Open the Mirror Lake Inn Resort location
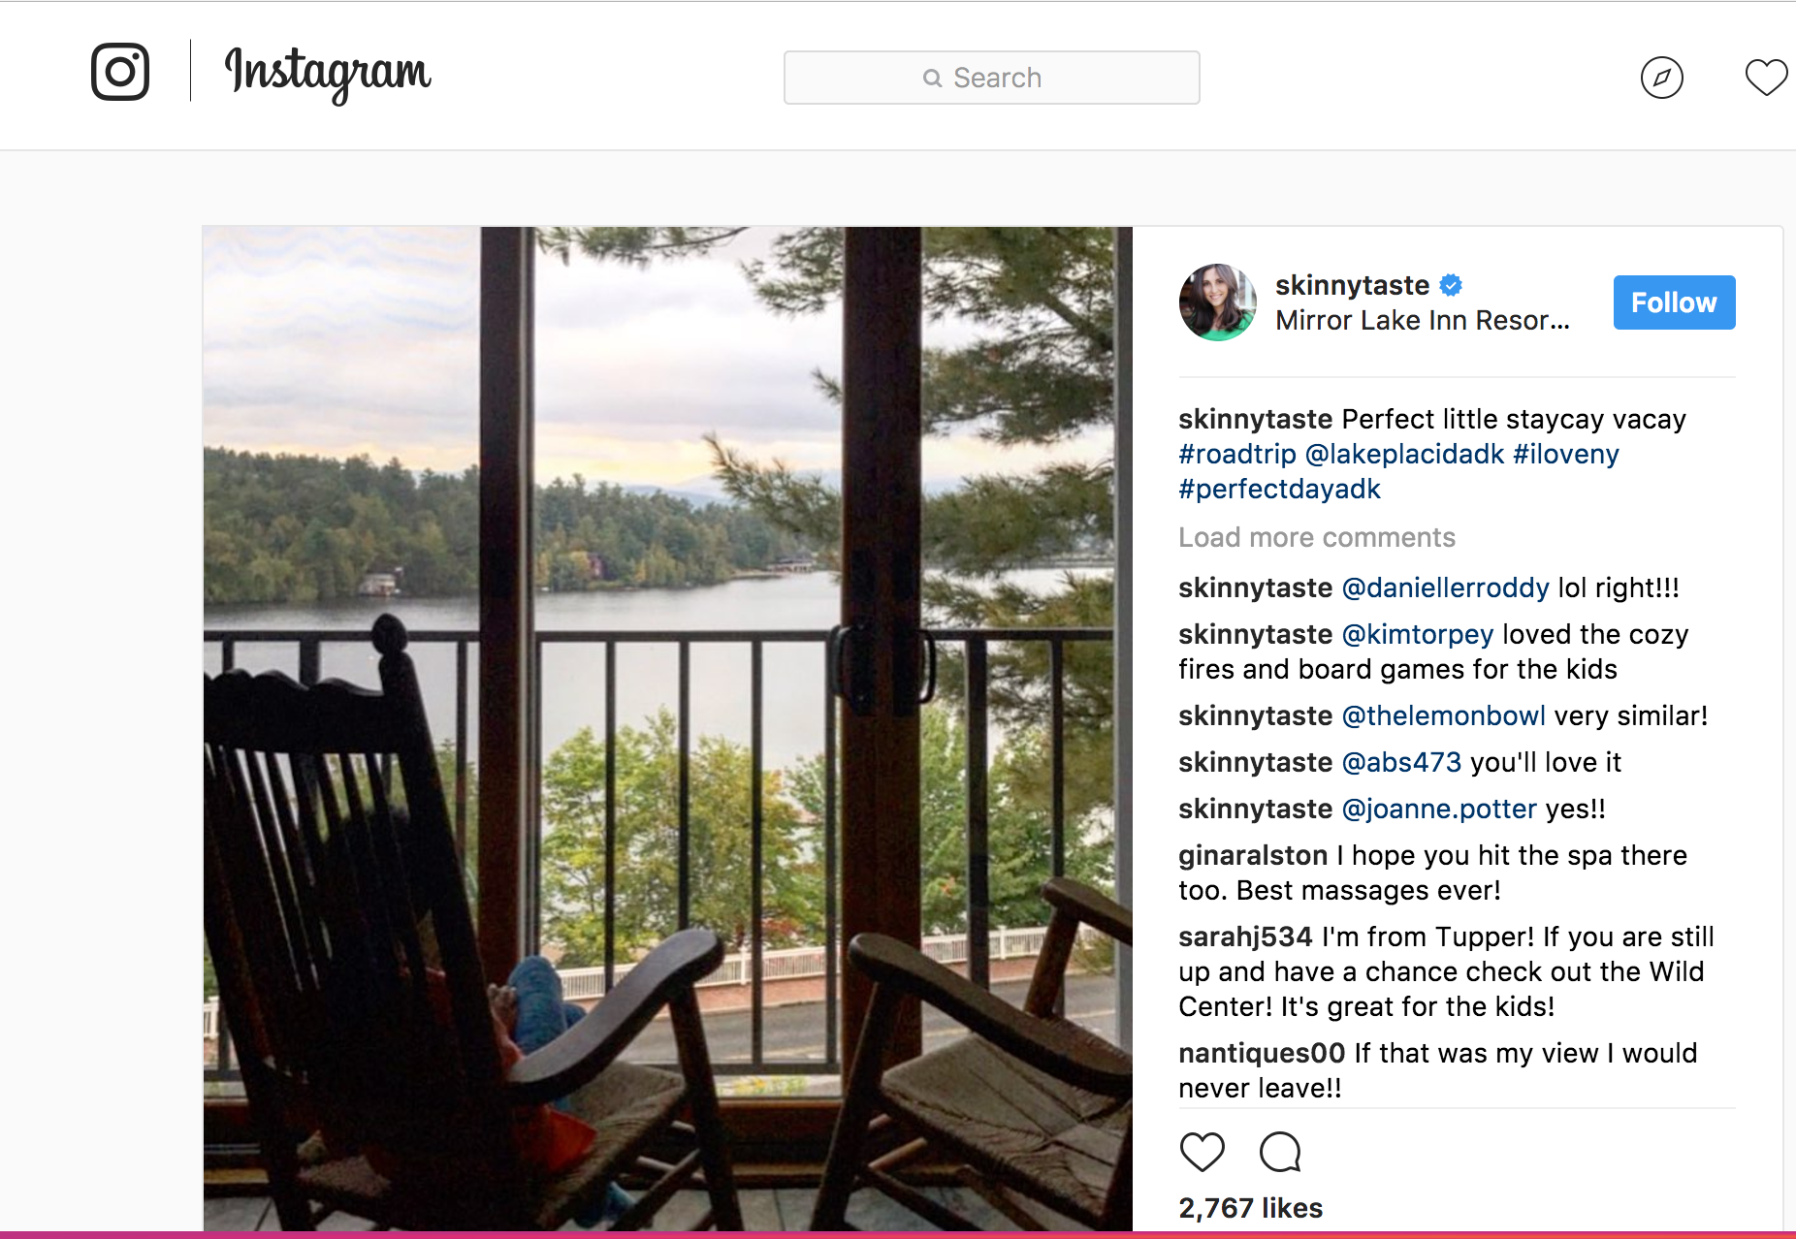1796x1239 pixels. click(1422, 320)
